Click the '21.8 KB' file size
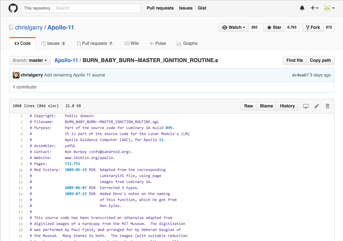 [73, 106]
